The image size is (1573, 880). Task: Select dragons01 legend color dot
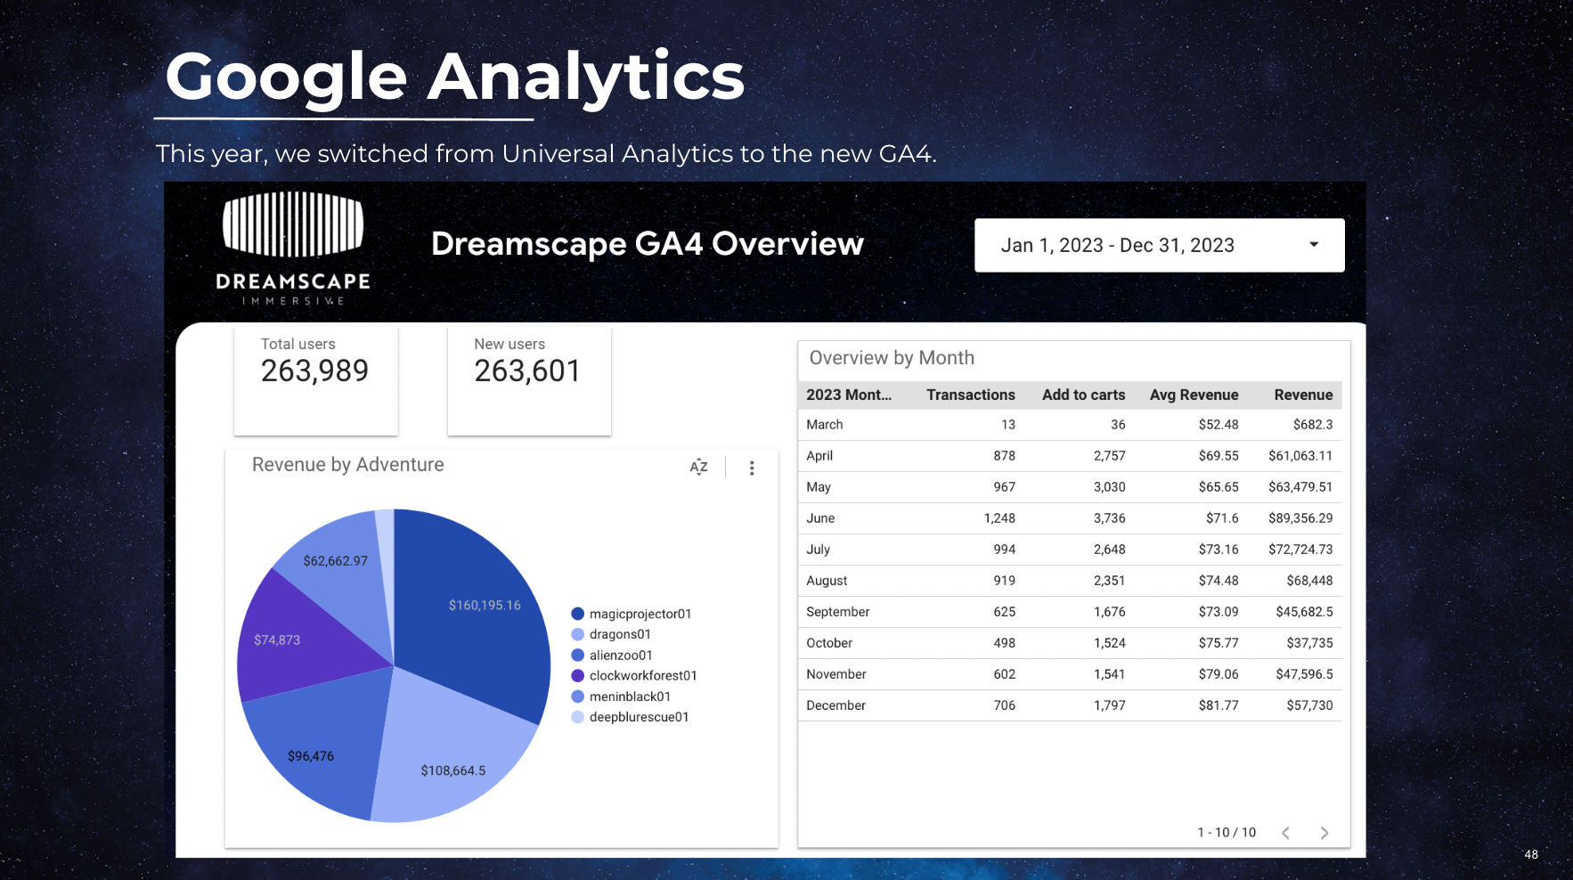[x=577, y=634]
